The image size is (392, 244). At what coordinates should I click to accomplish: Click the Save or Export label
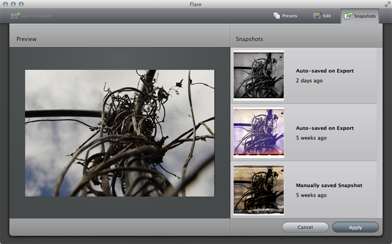(37, 16)
